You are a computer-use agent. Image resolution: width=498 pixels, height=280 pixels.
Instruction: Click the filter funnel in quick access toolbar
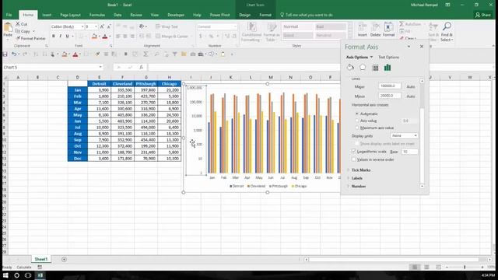174,54
